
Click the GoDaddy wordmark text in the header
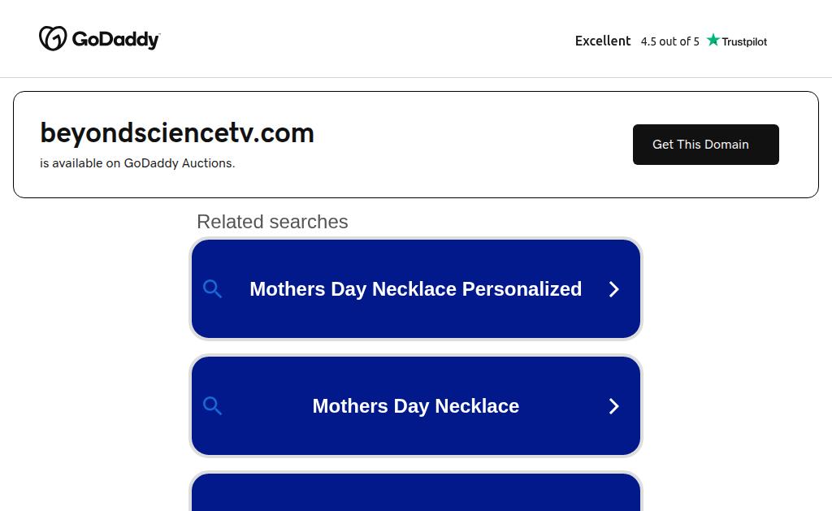pyautogui.click(x=116, y=39)
